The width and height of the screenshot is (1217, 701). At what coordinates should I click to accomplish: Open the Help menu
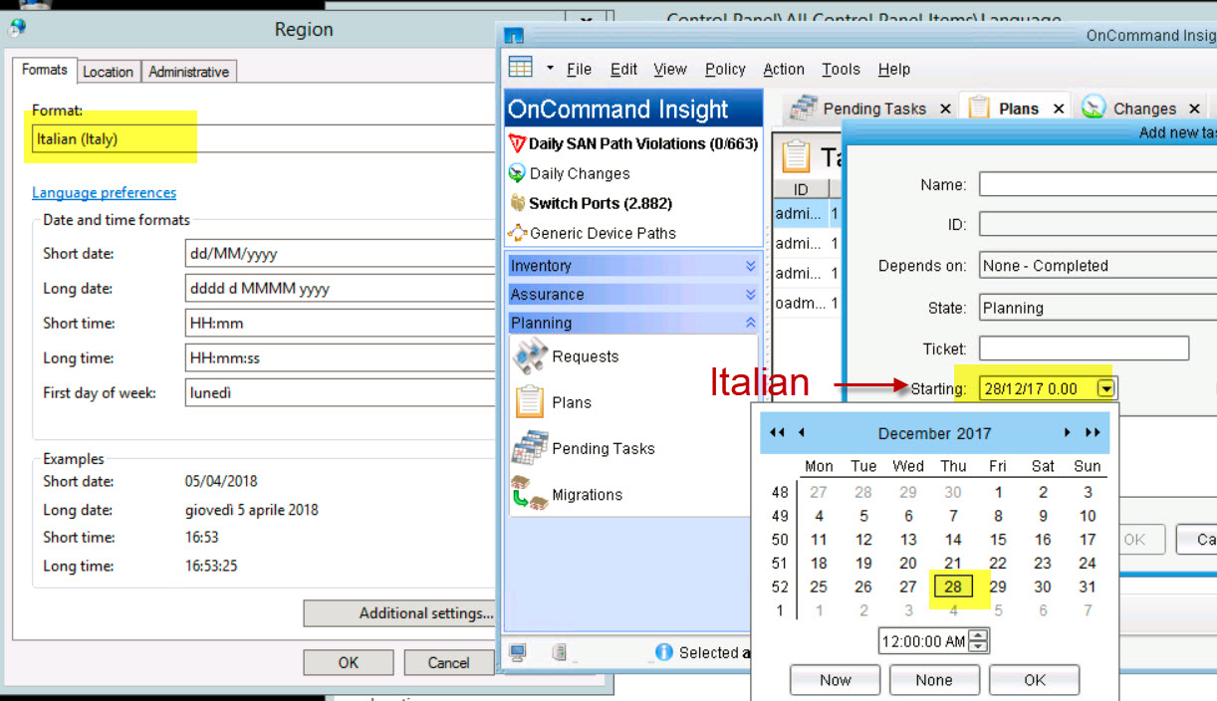[894, 69]
